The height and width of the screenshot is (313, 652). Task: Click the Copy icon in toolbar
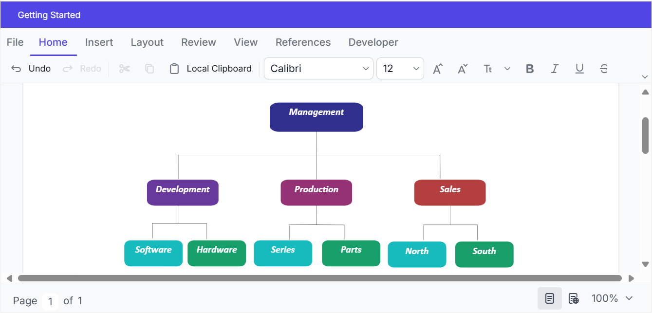(x=149, y=69)
